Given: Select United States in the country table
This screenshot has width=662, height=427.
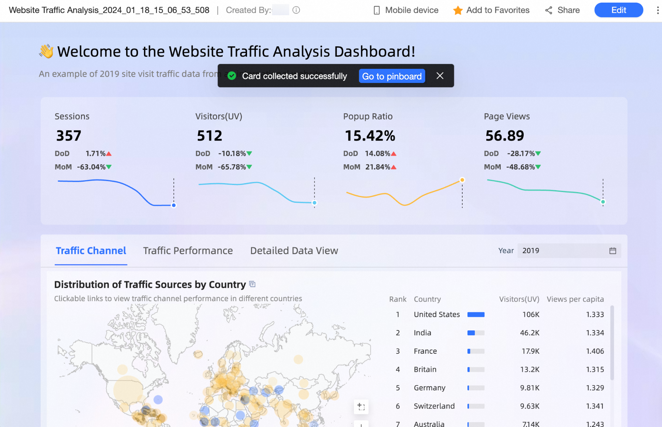Looking at the screenshot, I should (x=437, y=315).
